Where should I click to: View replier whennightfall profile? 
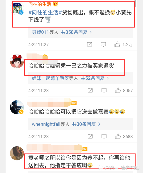pos(46,124)
